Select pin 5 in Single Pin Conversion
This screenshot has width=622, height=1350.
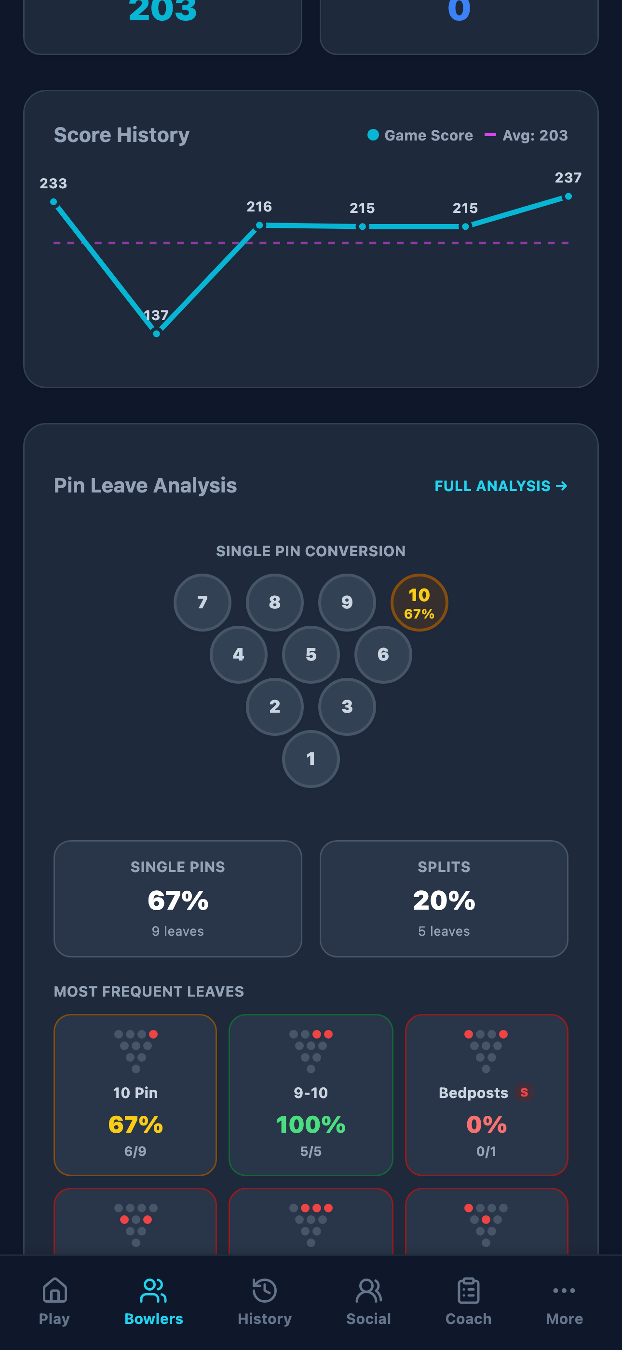pos(311,654)
